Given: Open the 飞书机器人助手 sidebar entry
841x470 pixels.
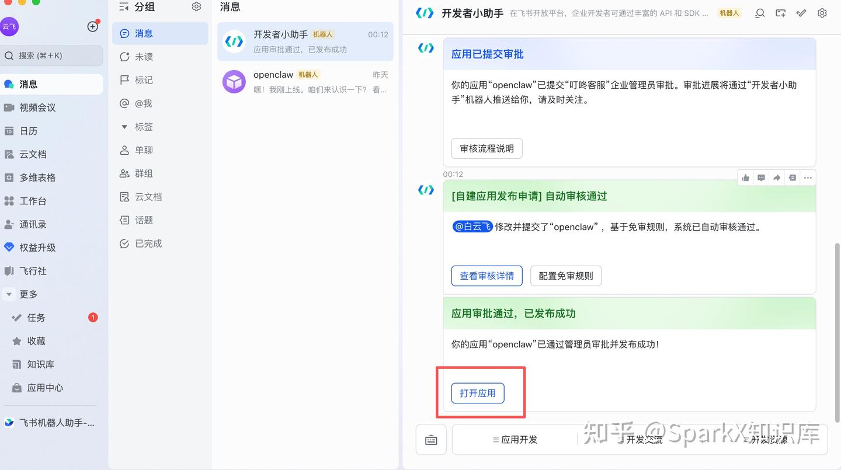Looking at the screenshot, I should coord(51,423).
